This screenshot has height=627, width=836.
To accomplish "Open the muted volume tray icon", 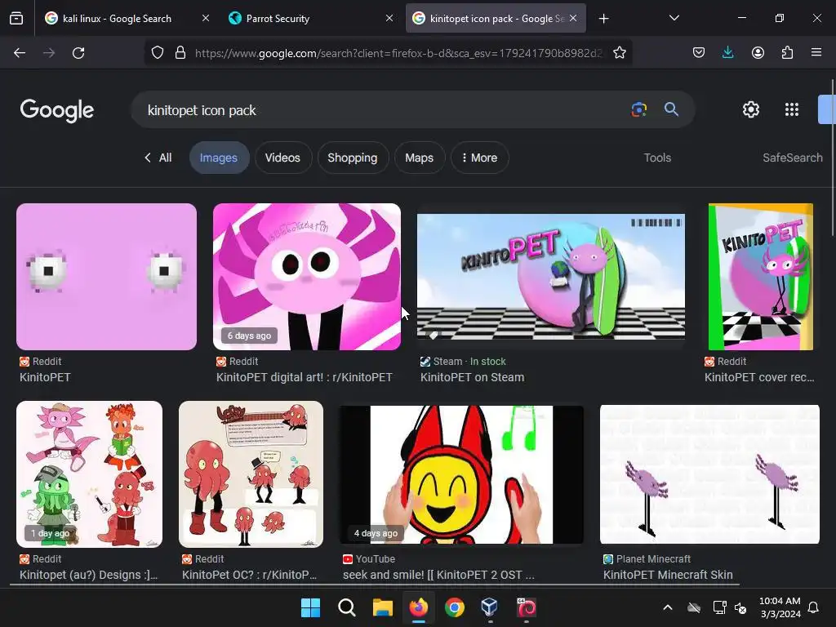I will pos(740,607).
